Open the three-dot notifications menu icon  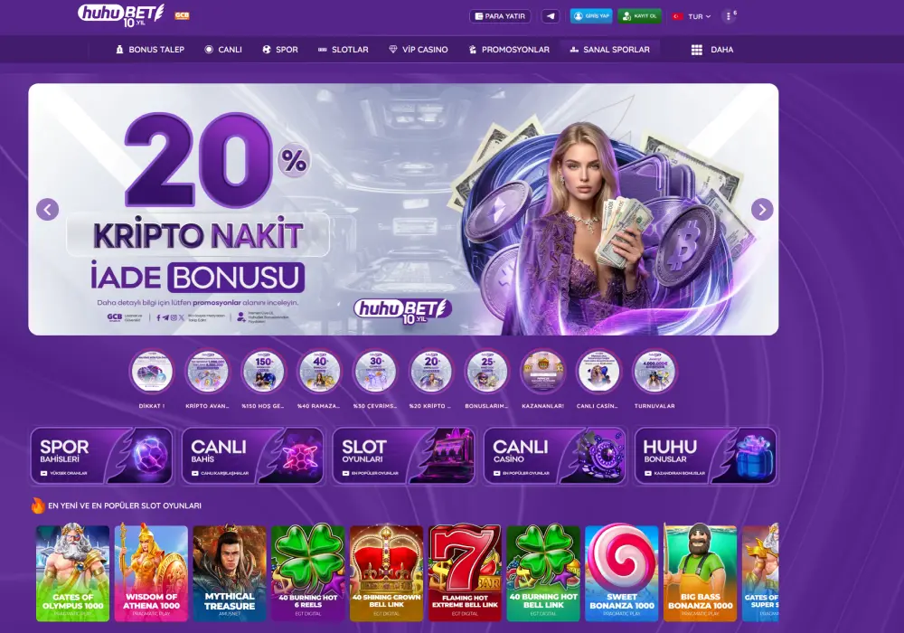[729, 16]
